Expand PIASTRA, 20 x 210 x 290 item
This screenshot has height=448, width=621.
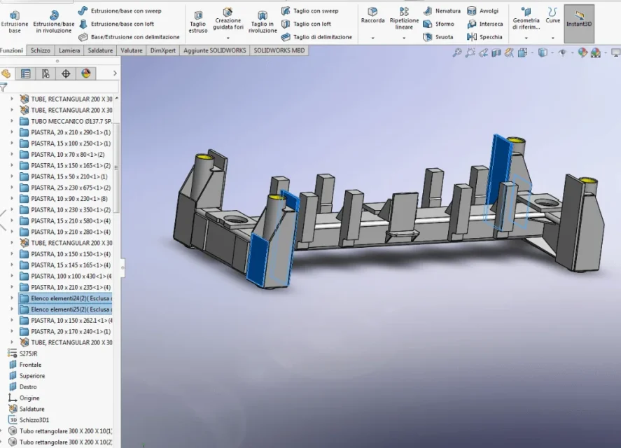click(x=11, y=132)
